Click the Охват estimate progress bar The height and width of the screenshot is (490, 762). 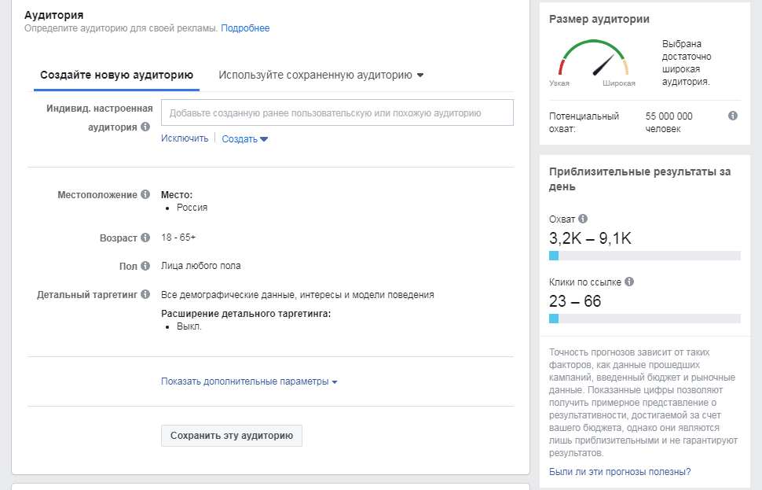[x=645, y=256]
